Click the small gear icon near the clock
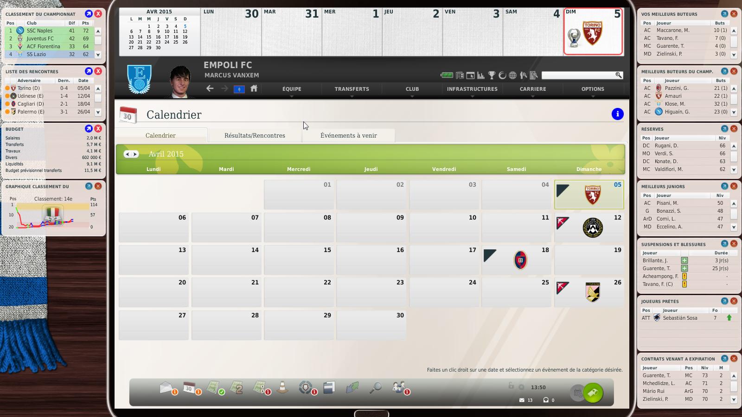The image size is (742, 417). pyautogui.click(x=522, y=387)
